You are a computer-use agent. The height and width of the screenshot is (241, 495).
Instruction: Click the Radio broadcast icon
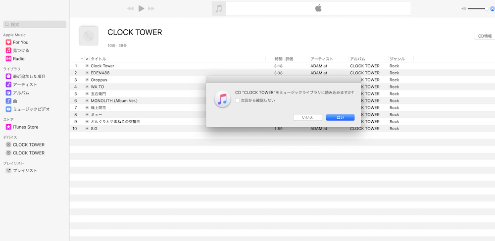click(x=8, y=59)
